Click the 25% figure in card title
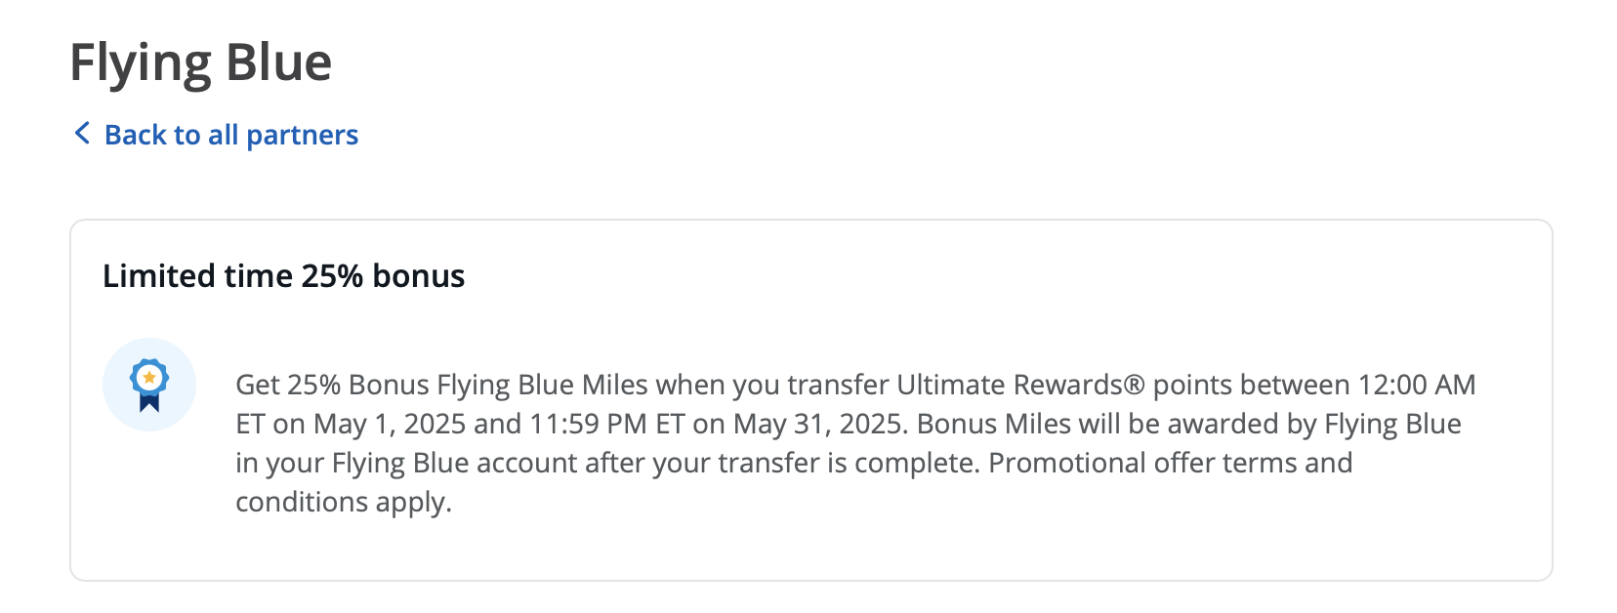The height and width of the screenshot is (613, 1617). 332,276
